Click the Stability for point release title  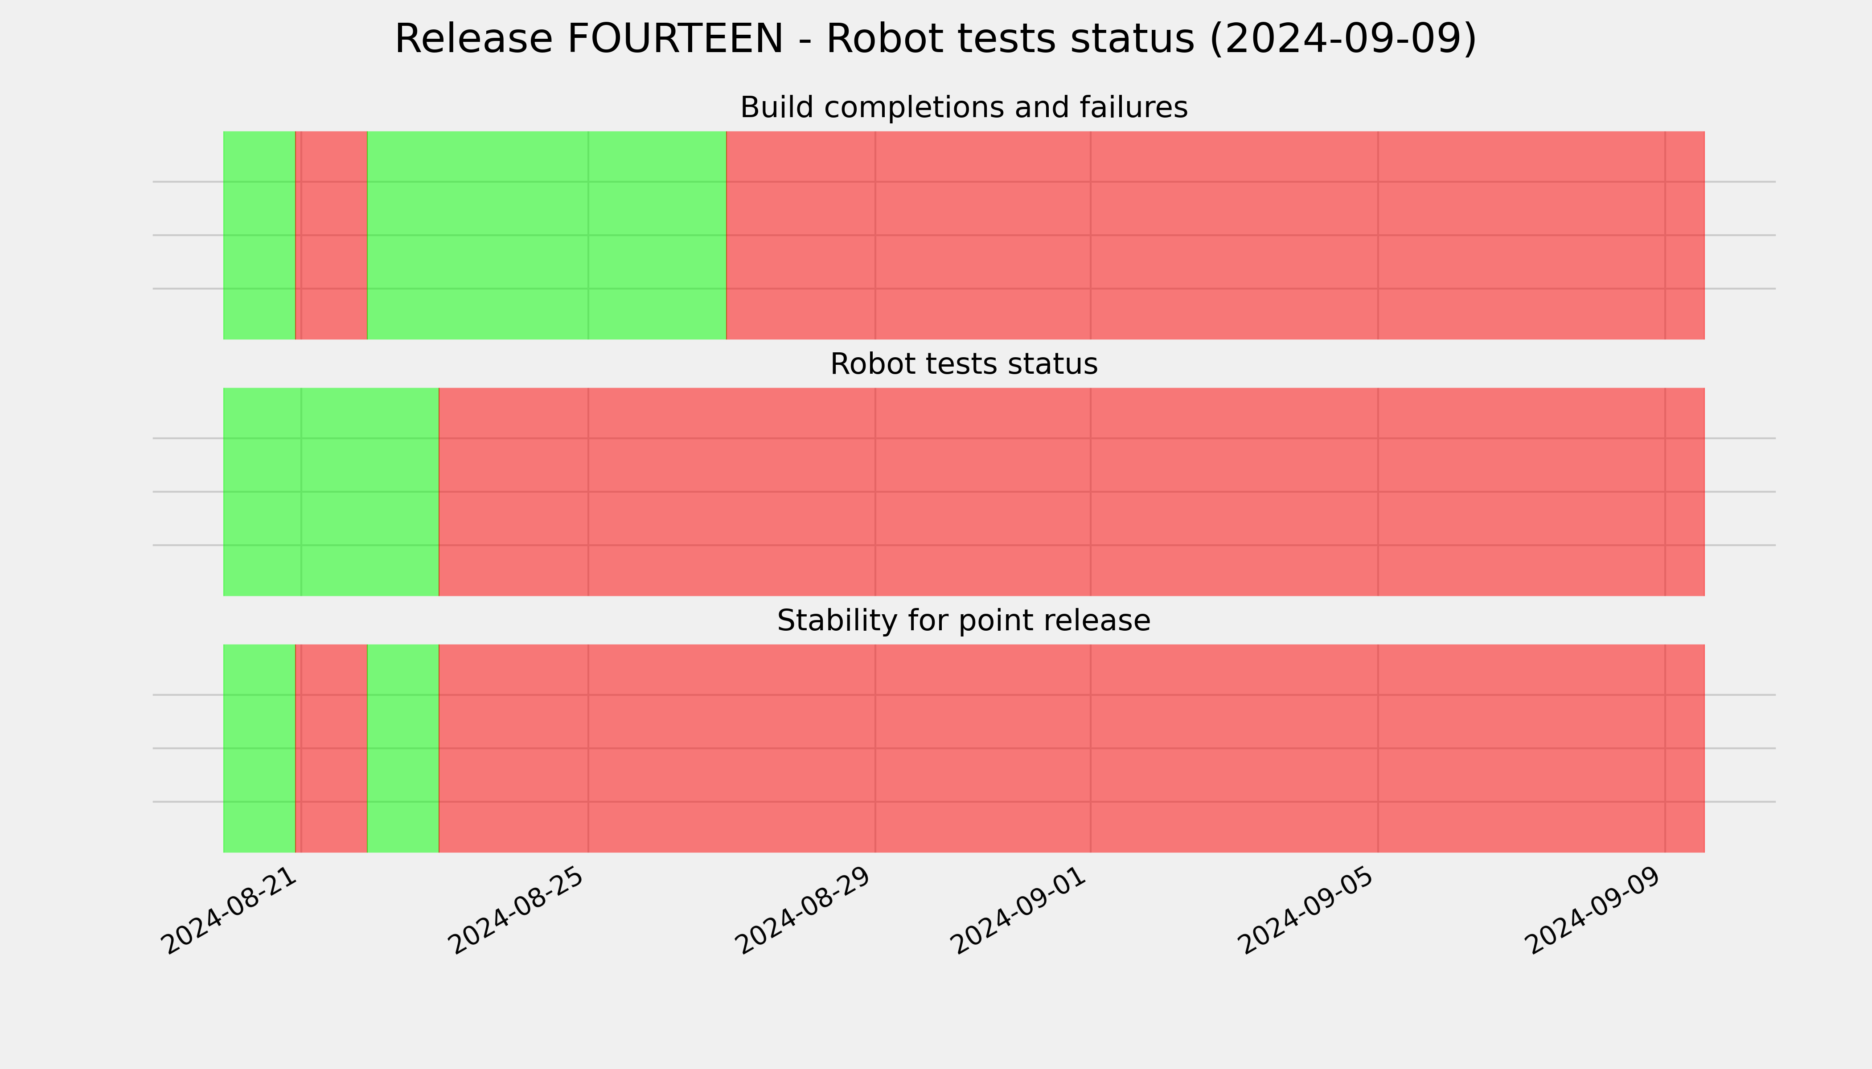[x=963, y=621]
